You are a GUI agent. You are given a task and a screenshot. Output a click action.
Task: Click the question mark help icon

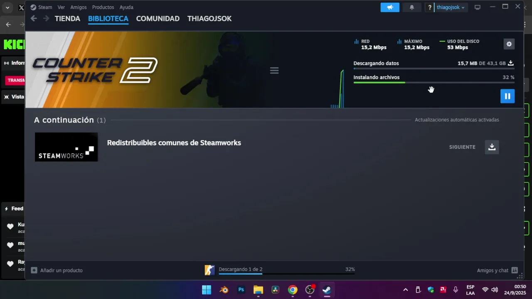[x=430, y=7]
